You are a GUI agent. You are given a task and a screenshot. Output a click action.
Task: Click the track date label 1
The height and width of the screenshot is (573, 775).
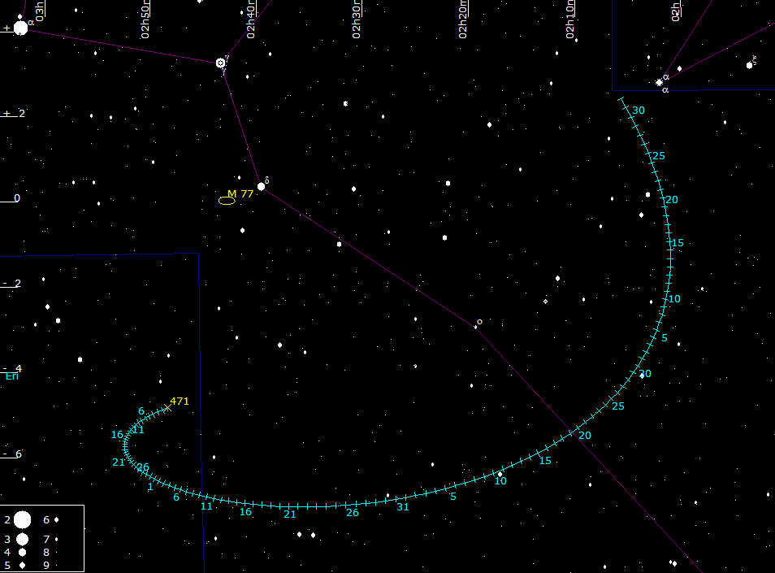(x=150, y=487)
